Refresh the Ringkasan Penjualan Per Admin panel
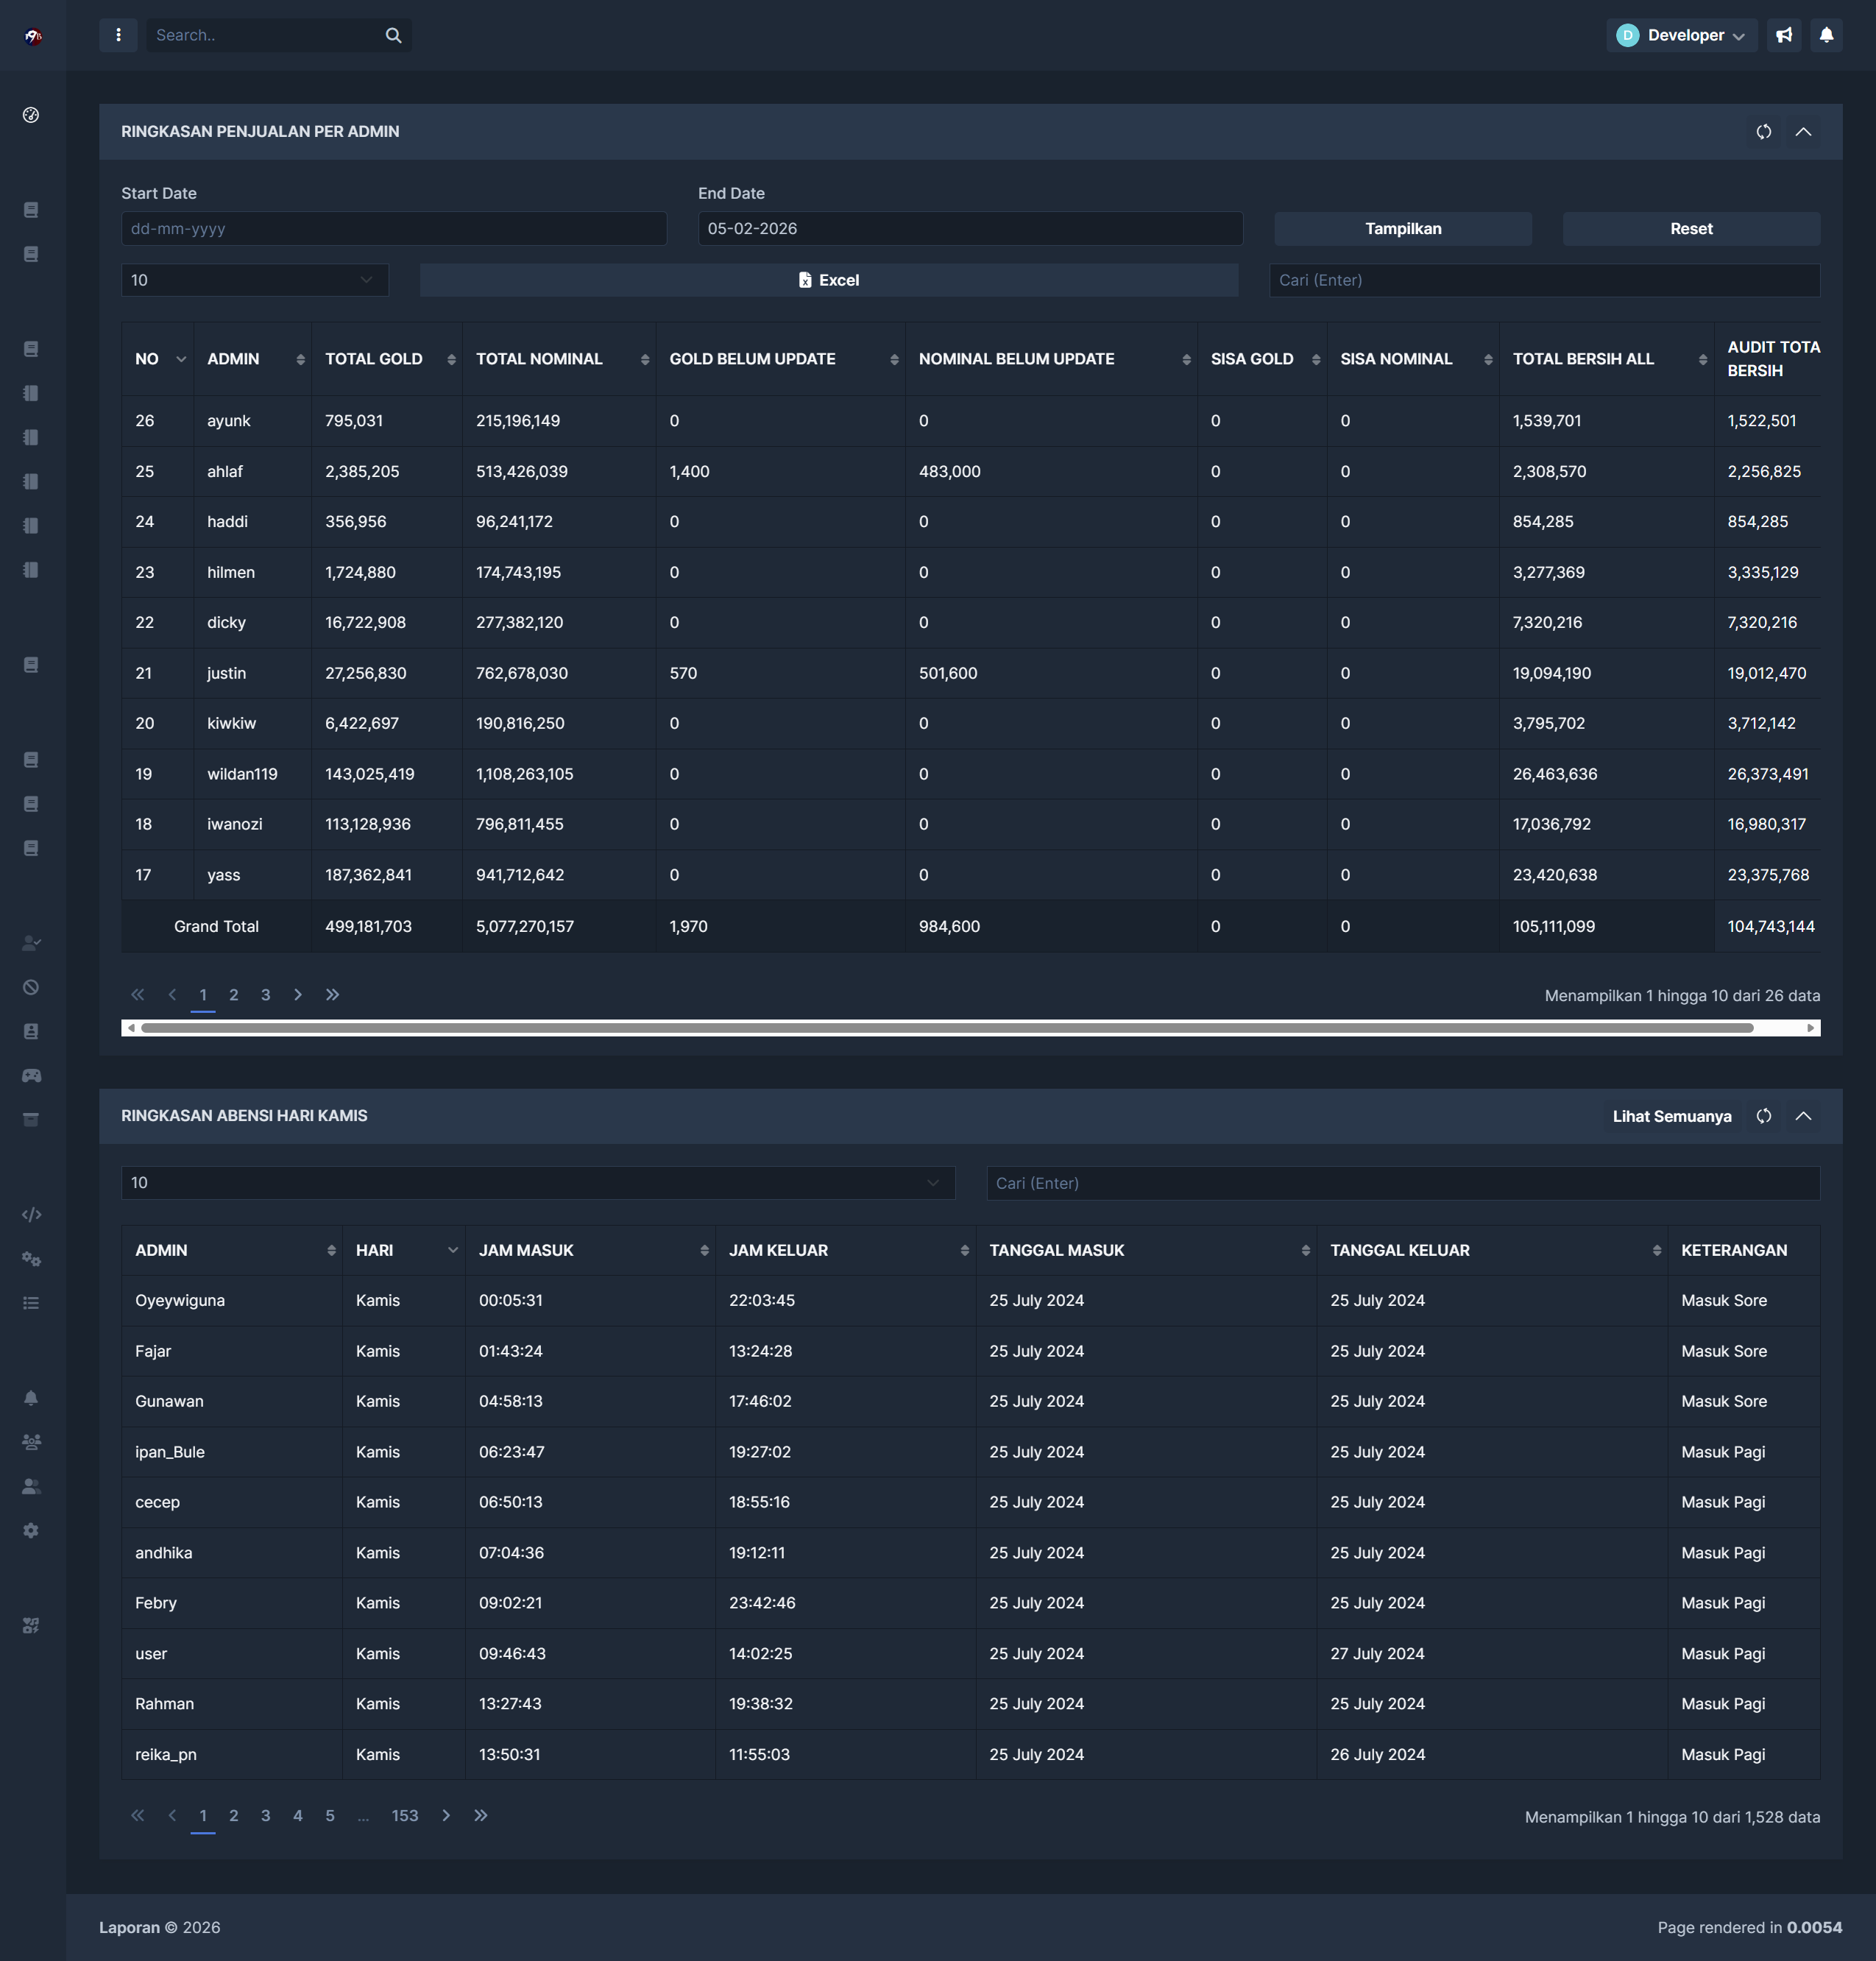 [x=1764, y=132]
